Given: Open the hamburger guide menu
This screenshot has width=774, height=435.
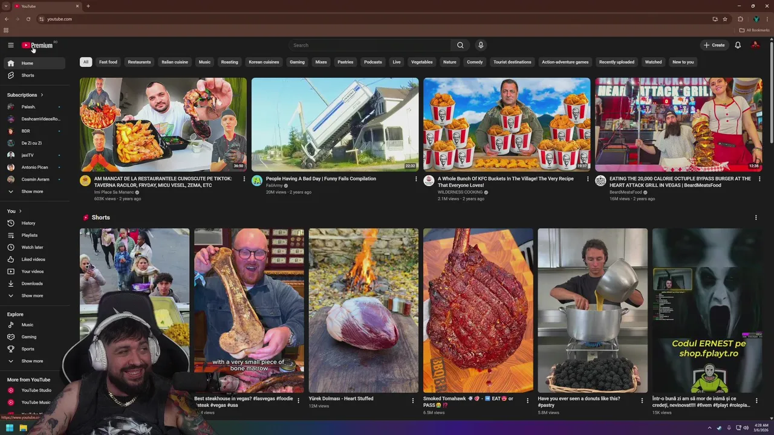Looking at the screenshot, I should click(10, 45).
